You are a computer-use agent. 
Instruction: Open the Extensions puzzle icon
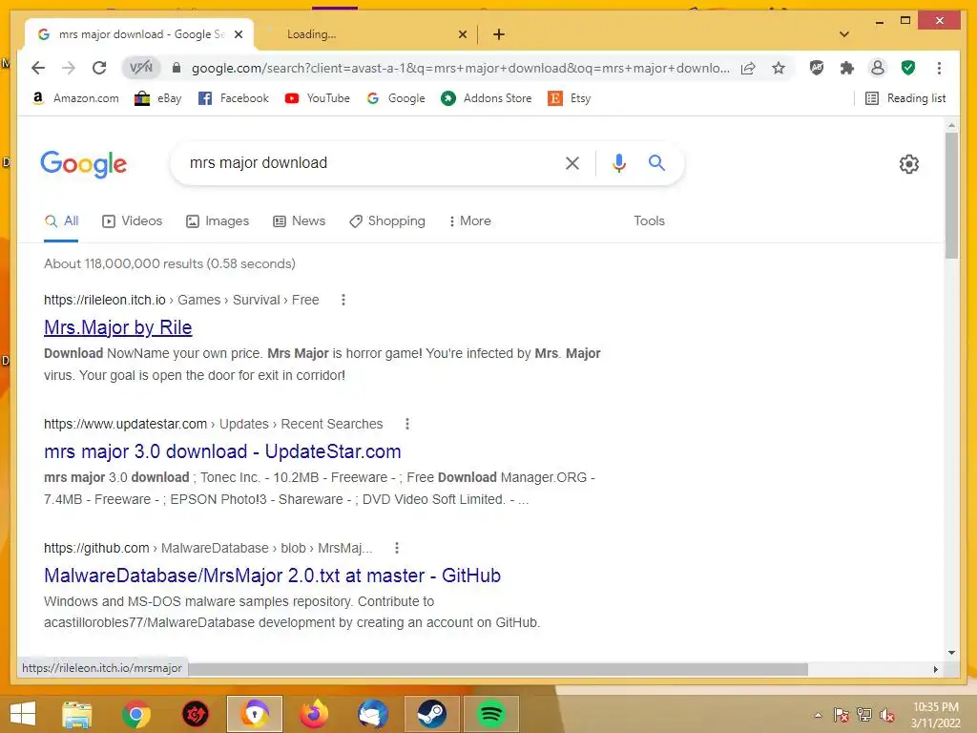[847, 68]
